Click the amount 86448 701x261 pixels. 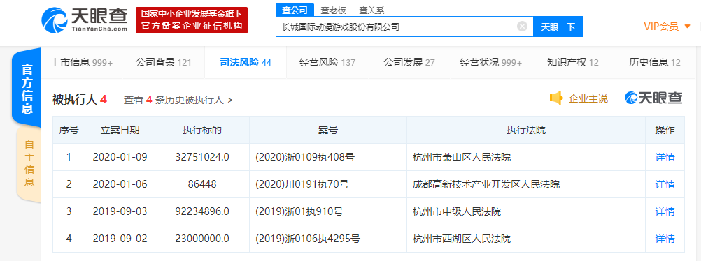tap(202, 184)
